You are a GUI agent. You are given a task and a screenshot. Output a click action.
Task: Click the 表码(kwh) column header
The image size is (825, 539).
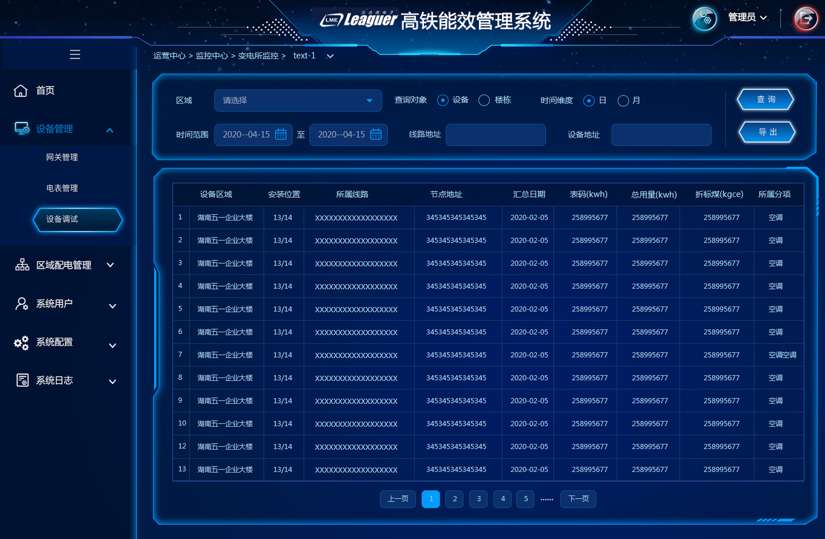(x=589, y=194)
